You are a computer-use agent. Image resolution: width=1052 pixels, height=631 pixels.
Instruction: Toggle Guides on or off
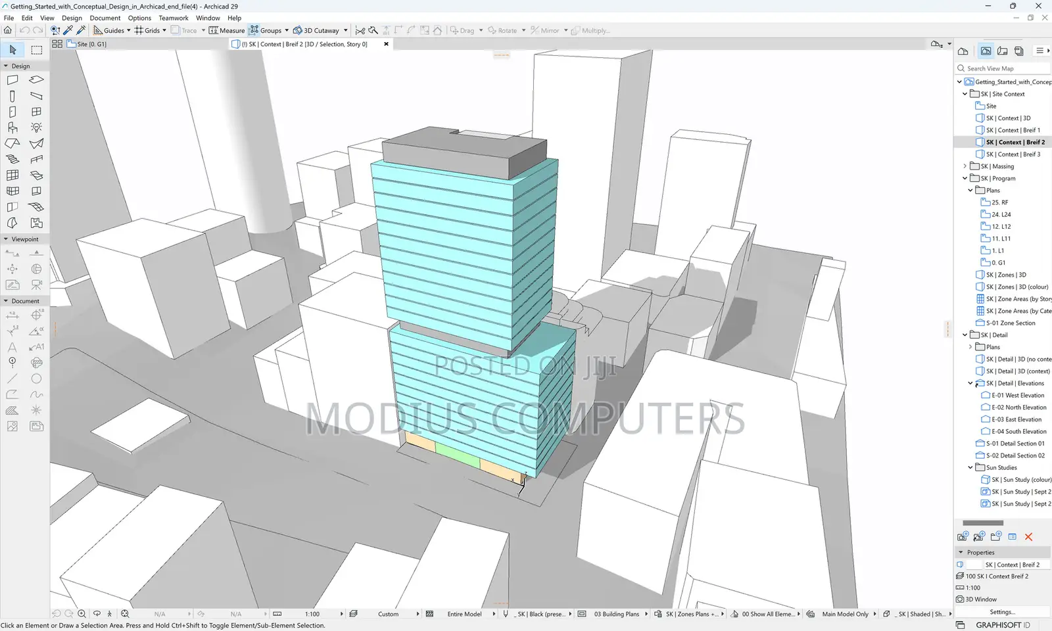tap(109, 30)
